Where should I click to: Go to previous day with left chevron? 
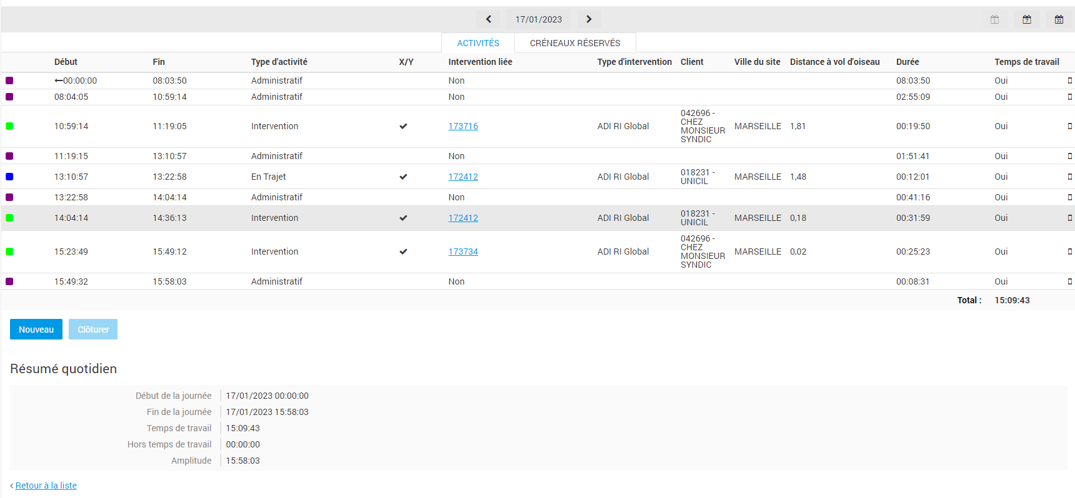(x=488, y=19)
